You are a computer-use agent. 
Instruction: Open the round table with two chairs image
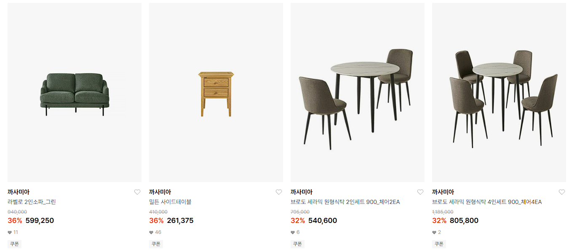click(x=358, y=93)
